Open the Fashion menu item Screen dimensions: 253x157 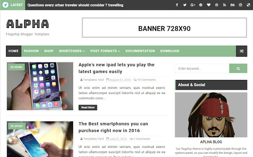pos(31,51)
